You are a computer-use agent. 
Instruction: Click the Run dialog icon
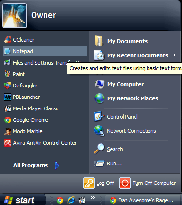(100, 163)
